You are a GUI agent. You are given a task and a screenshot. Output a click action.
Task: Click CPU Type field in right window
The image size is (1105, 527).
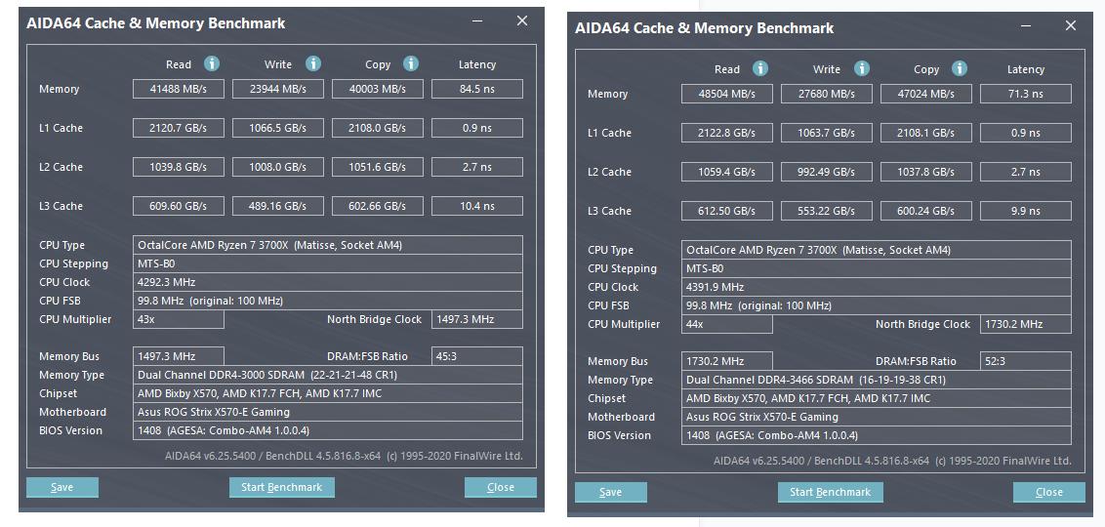(877, 250)
